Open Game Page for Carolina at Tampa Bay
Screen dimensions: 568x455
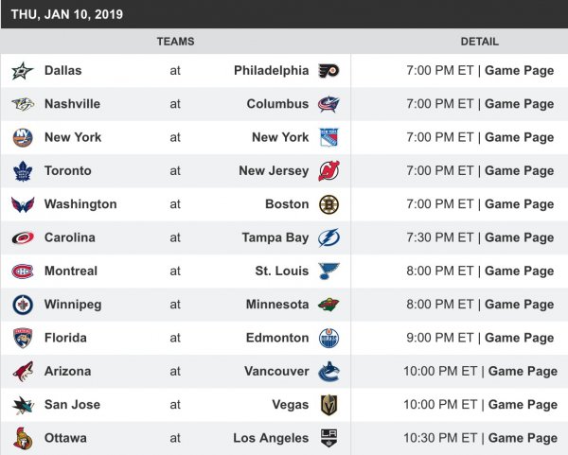coord(519,238)
